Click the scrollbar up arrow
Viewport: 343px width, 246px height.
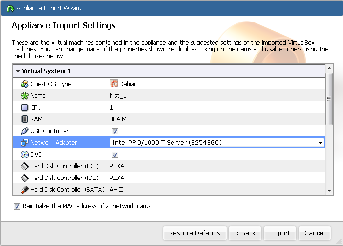pyautogui.click(x=329, y=68)
